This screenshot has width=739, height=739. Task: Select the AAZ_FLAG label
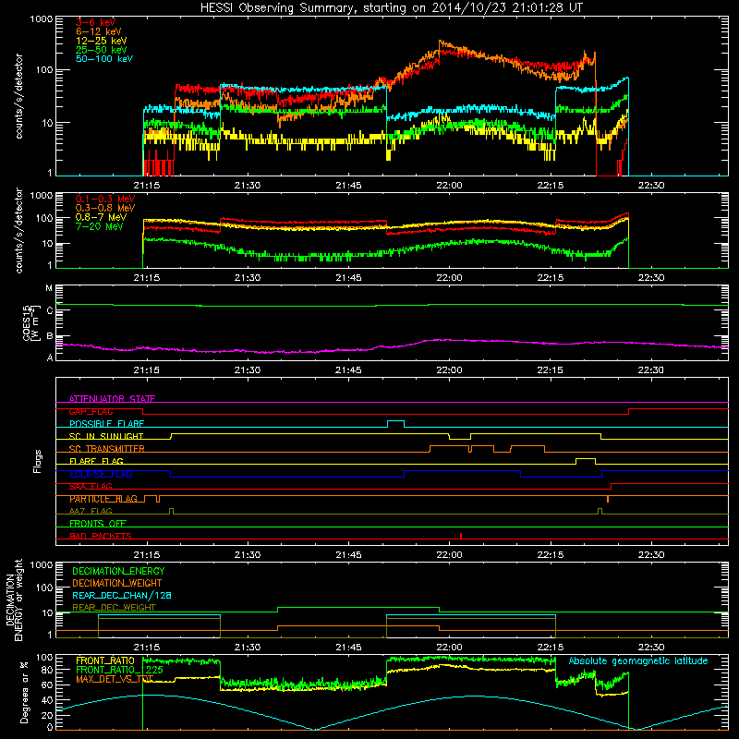tap(91, 511)
